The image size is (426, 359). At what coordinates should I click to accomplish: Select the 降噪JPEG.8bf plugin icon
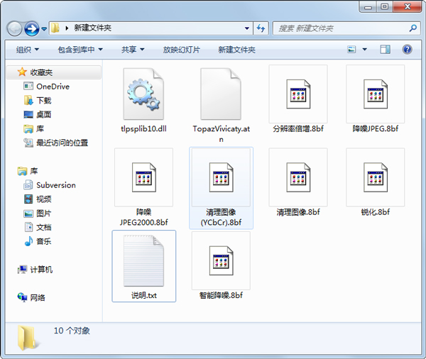tap(375, 94)
